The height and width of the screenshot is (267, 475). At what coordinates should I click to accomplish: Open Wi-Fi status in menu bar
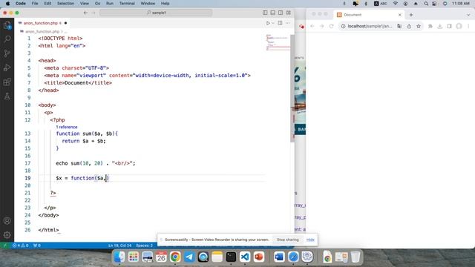pyautogui.click(x=396, y=3)
